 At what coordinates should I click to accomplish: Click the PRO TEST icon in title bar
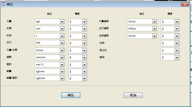3,4
